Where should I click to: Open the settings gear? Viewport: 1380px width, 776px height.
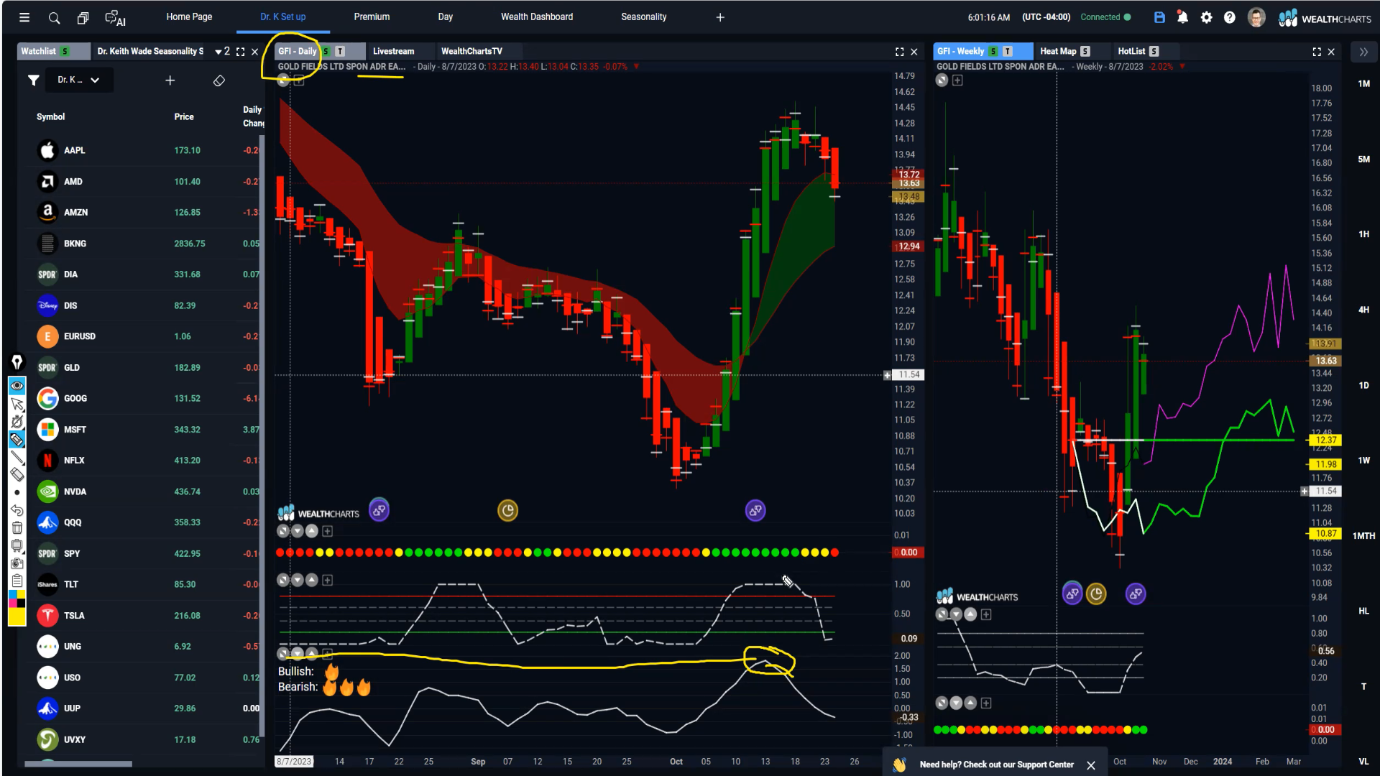(x=1206, y=17)
